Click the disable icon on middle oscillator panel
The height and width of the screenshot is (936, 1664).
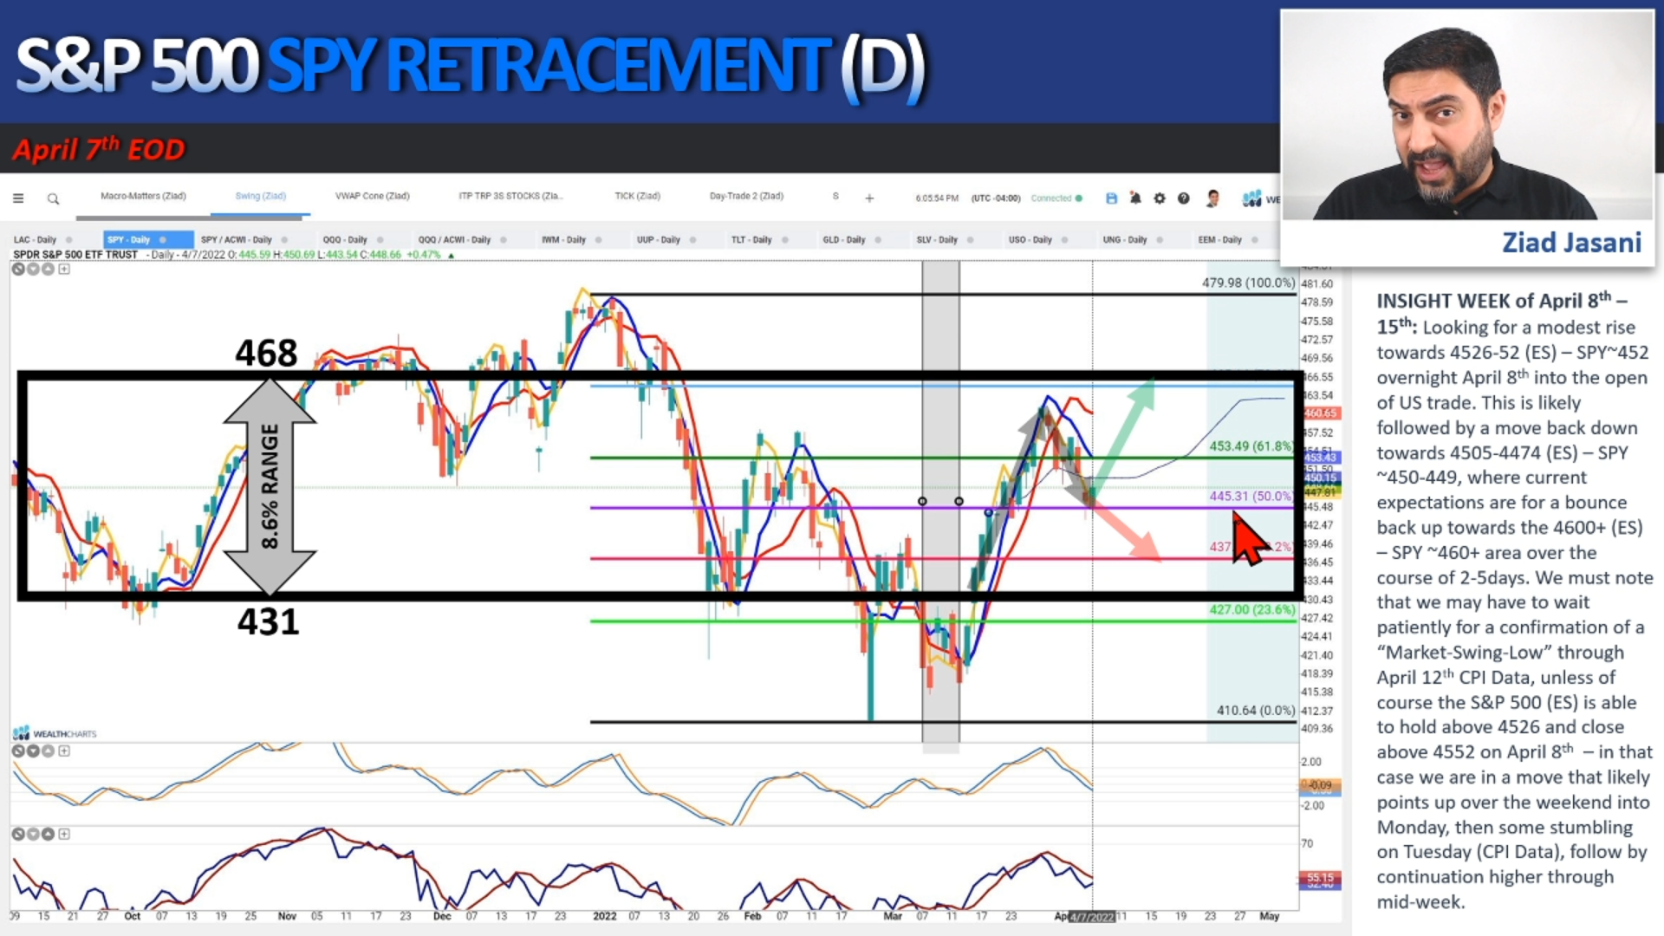(17, 751)
